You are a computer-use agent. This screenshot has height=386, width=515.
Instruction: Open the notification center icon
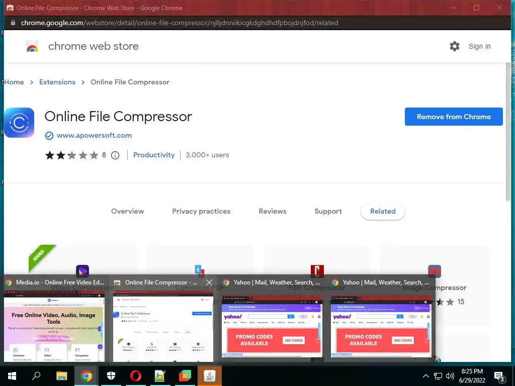(499, 376)
